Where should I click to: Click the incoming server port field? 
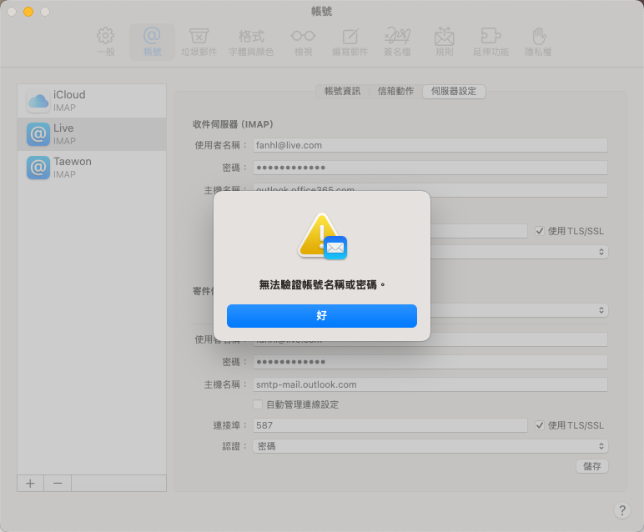[479, 231]
